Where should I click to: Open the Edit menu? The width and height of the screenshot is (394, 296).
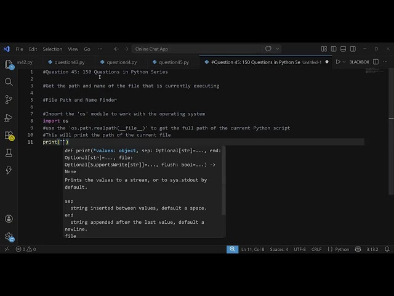pos(33,49)
